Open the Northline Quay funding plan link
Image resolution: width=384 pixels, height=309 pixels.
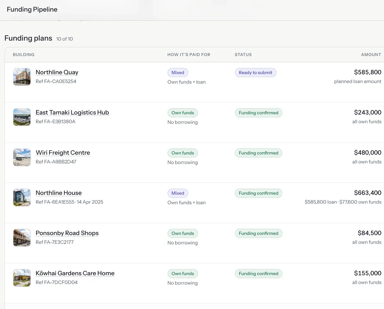[57, 72]
